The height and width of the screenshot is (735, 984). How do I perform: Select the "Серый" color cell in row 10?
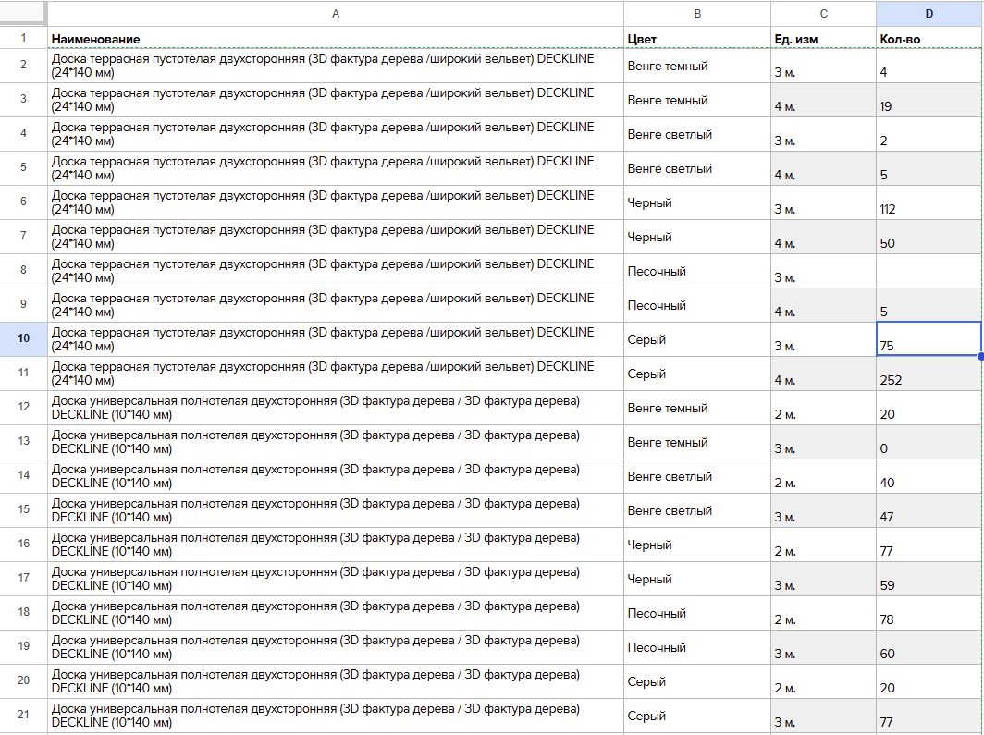(x=697, y=339)
